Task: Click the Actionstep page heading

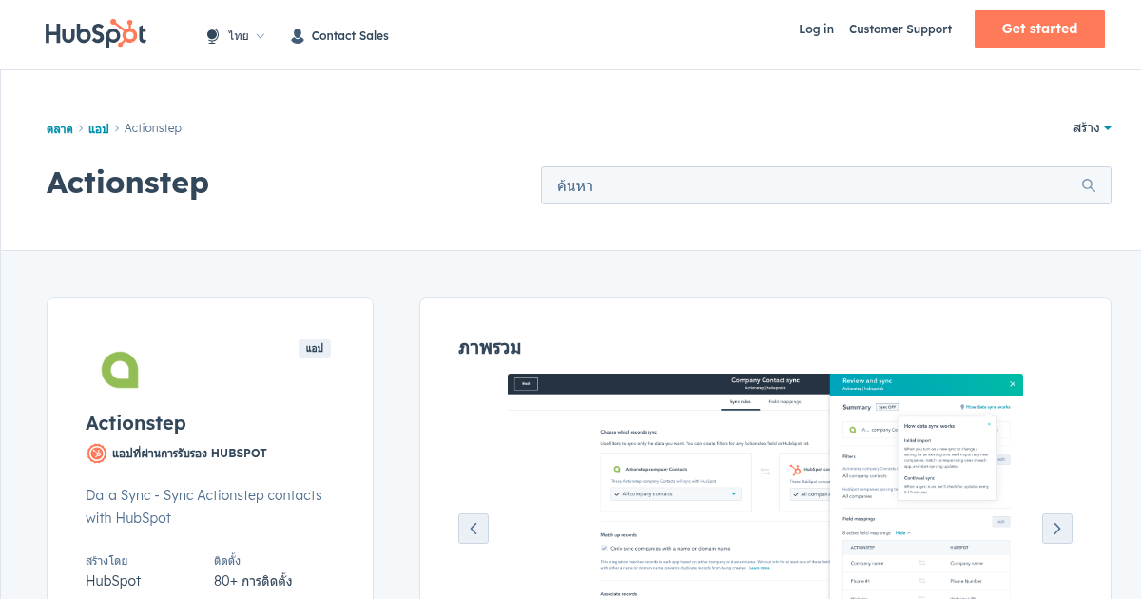Action: click(127, 183)
